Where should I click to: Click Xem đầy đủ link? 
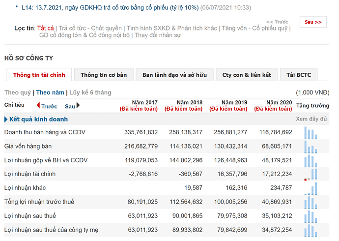pos(311,119)
